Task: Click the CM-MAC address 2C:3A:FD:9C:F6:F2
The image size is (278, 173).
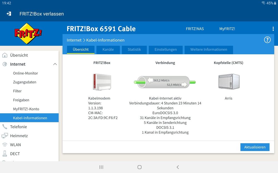Action: 103,118
